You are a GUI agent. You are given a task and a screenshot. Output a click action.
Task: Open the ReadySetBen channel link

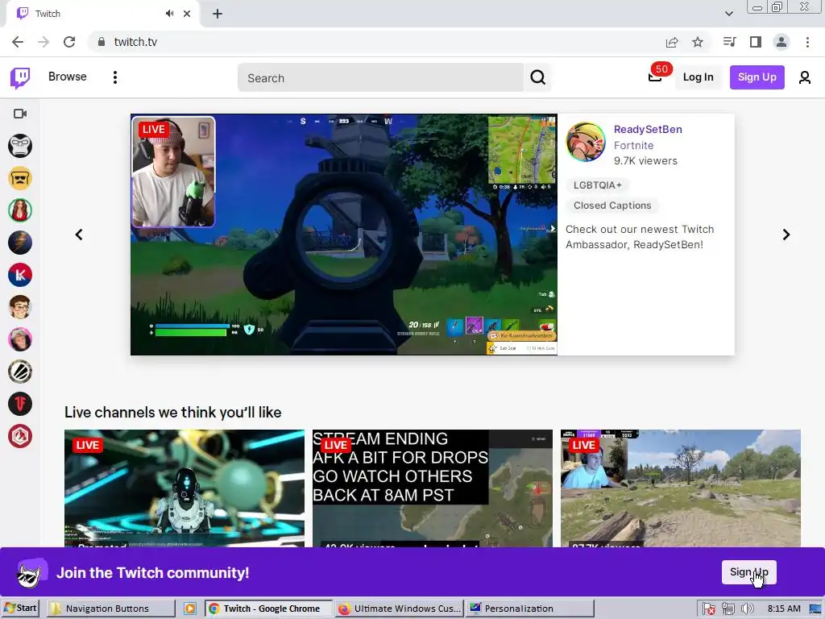pyautogui.click(x=648, y=130)
